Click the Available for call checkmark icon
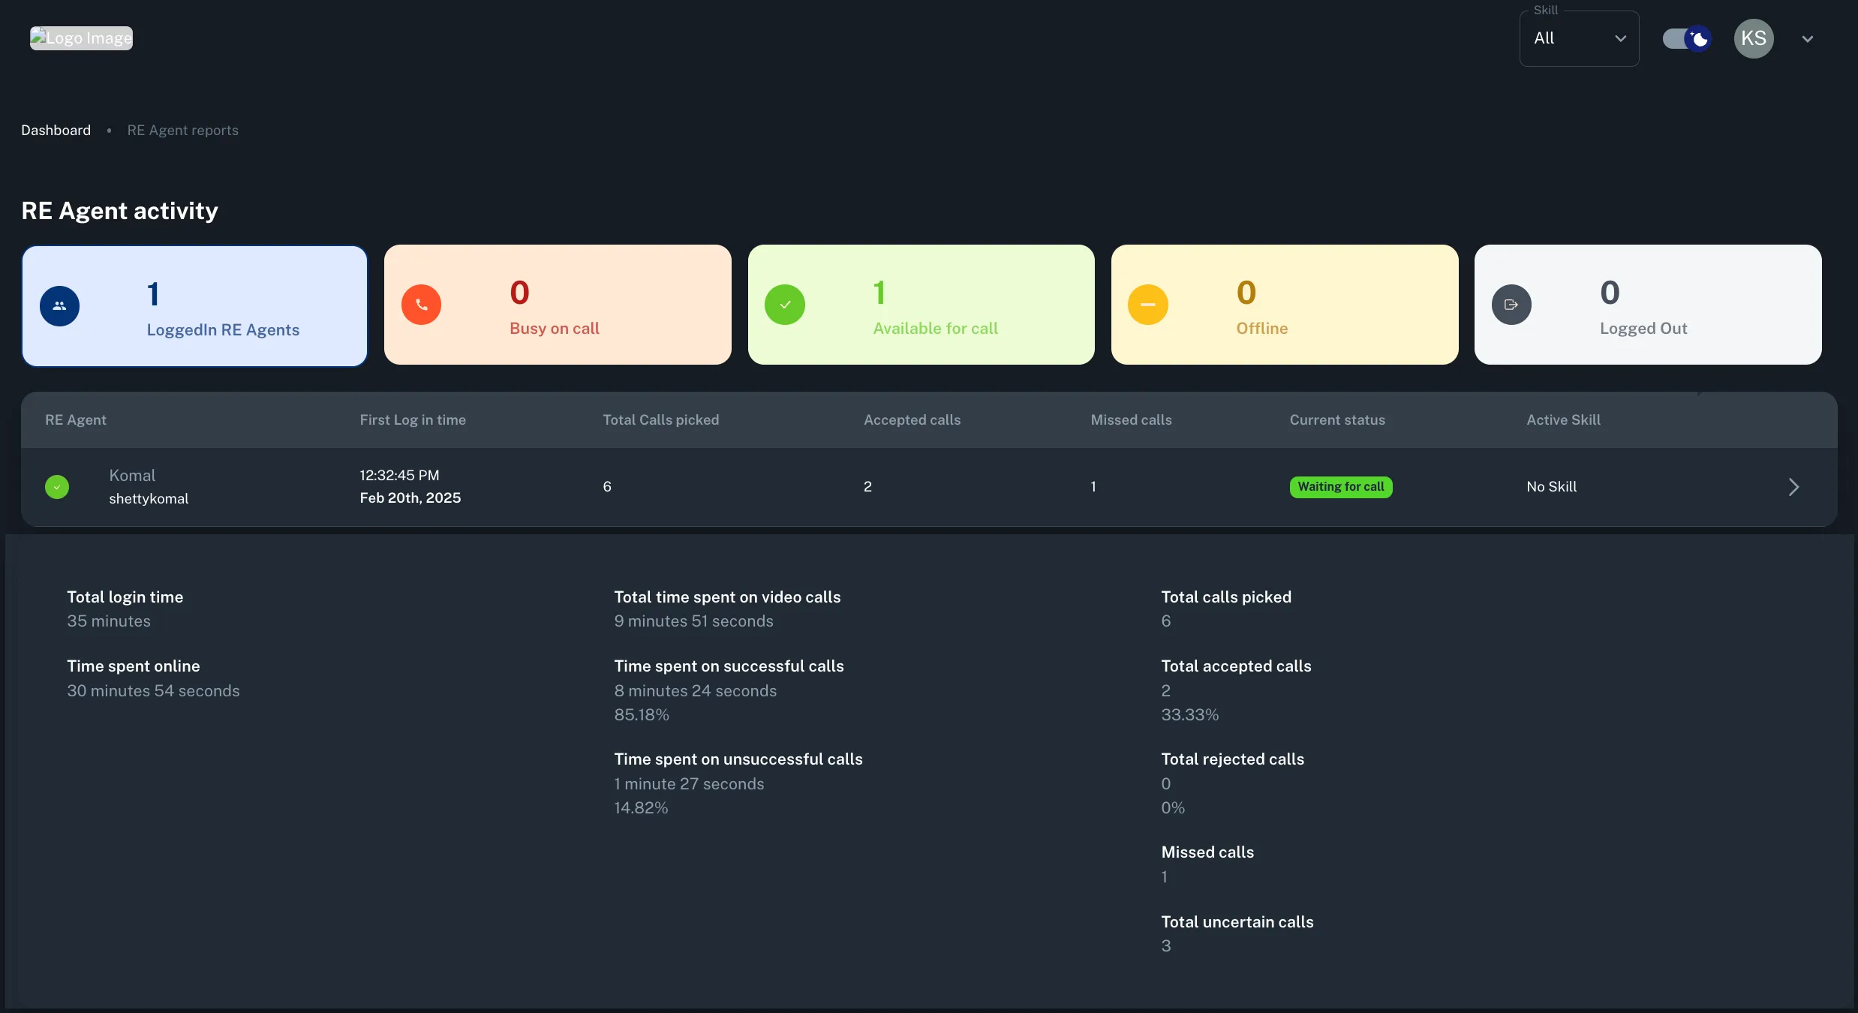This screenshot has width=1858, height=1013. click(x=785, y=305)
